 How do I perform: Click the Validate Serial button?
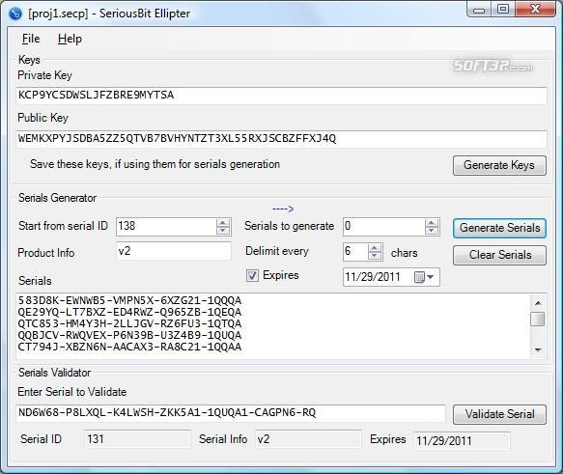[x=499, y=414]
